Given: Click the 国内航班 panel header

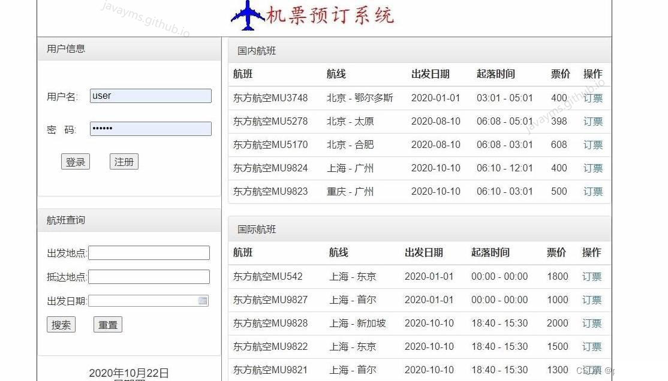Looking at the screenshot, I should [x=420, y=51].
